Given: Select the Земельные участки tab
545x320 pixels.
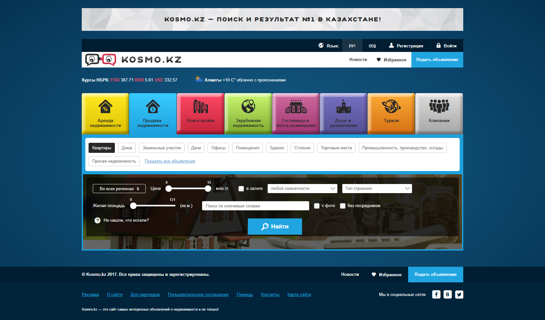Looking at the screenshot, I should pos(162,148).
